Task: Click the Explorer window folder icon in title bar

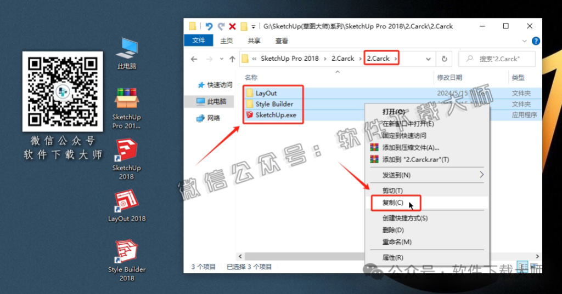Action: pyautogui.click(x=193, y=26)
